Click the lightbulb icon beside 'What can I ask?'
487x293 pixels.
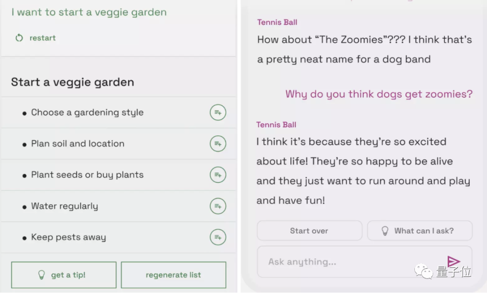point(385,231)
